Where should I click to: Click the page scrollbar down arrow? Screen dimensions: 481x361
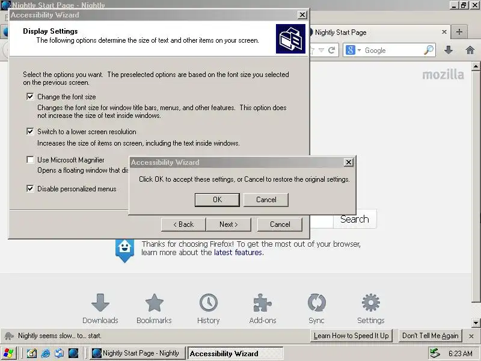pyautogui.click(x=476, y=323)
